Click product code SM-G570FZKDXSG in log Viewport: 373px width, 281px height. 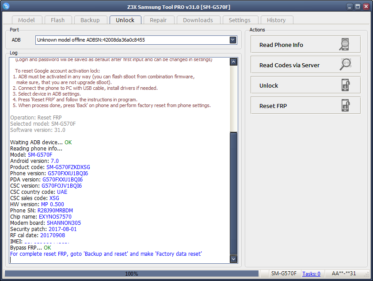[x=68, y=167]
